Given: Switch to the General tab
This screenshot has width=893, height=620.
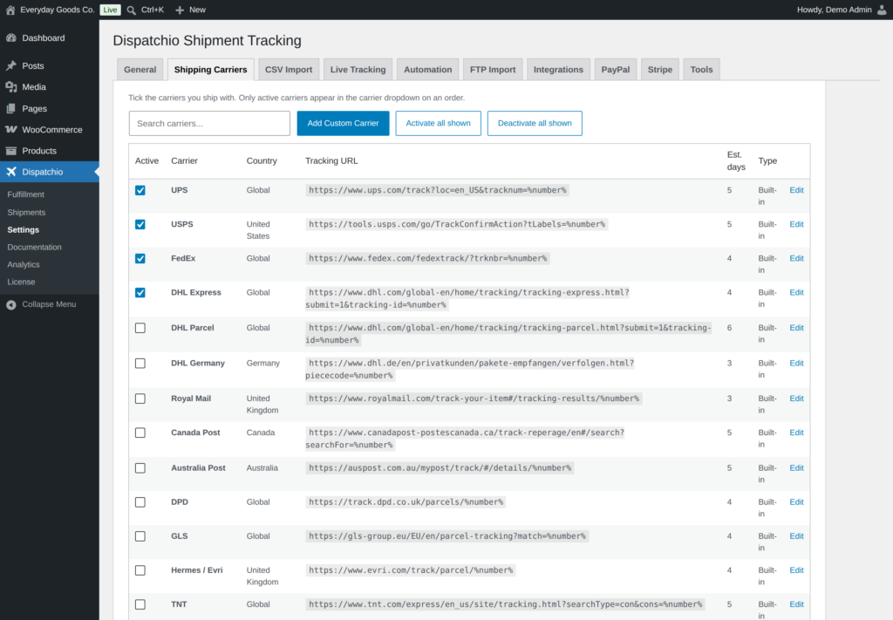Looking at the screenshot, I should [x=140, y=70].
